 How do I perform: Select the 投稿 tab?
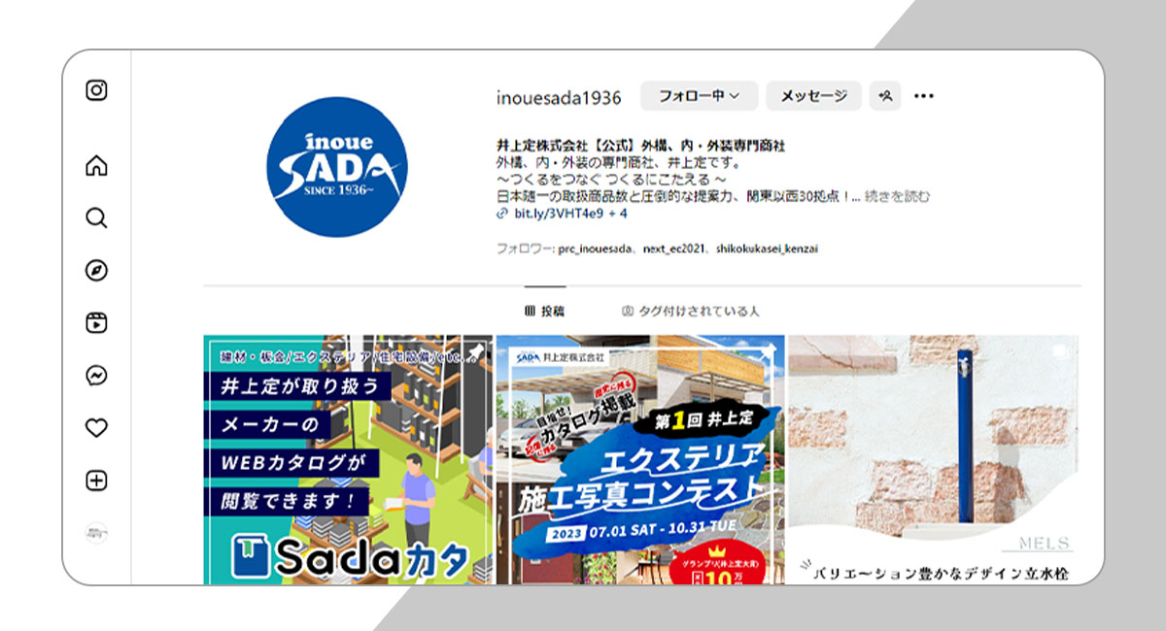click(544, 312)
